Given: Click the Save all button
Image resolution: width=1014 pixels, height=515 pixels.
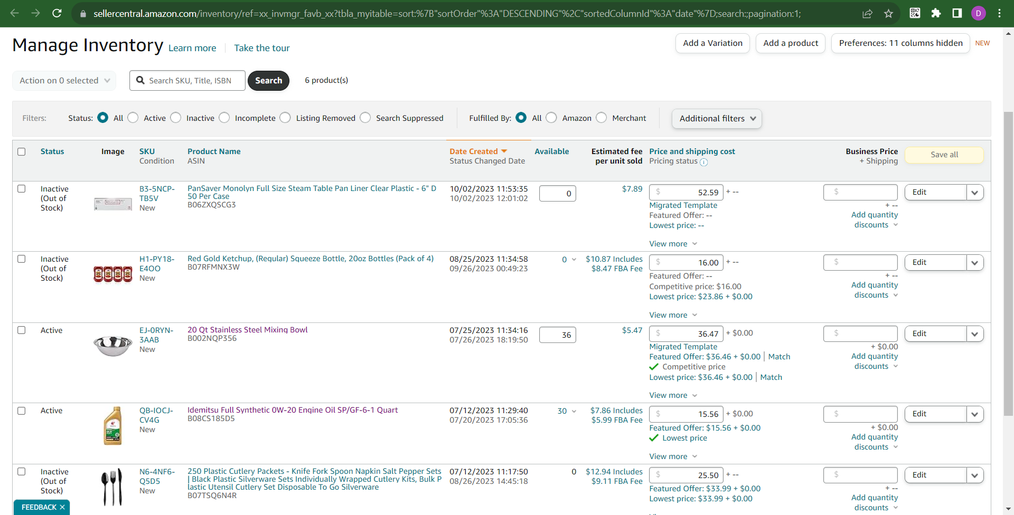Looking at the screenshot, I should coord(944,155).
